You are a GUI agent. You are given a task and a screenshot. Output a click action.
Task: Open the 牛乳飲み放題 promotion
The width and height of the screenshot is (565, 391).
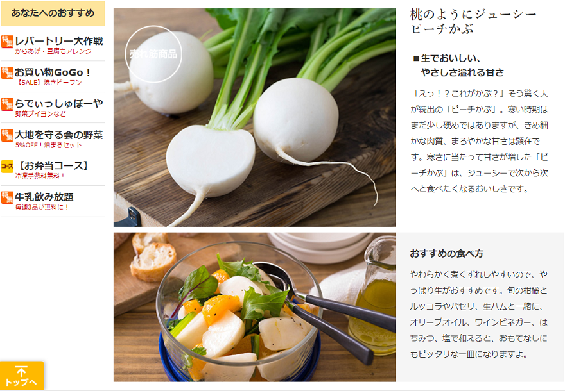tap(53, 201)
